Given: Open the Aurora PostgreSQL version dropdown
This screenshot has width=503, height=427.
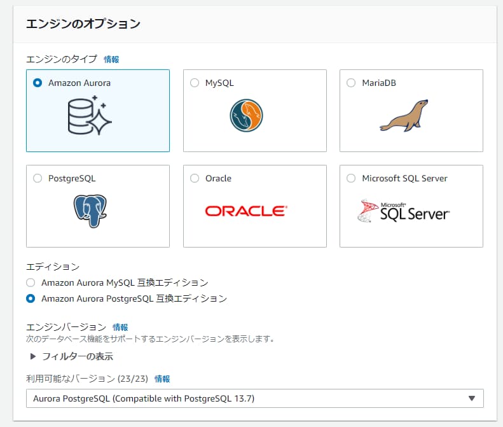Looking at the screenshot, I should click(x=248, y=398).
